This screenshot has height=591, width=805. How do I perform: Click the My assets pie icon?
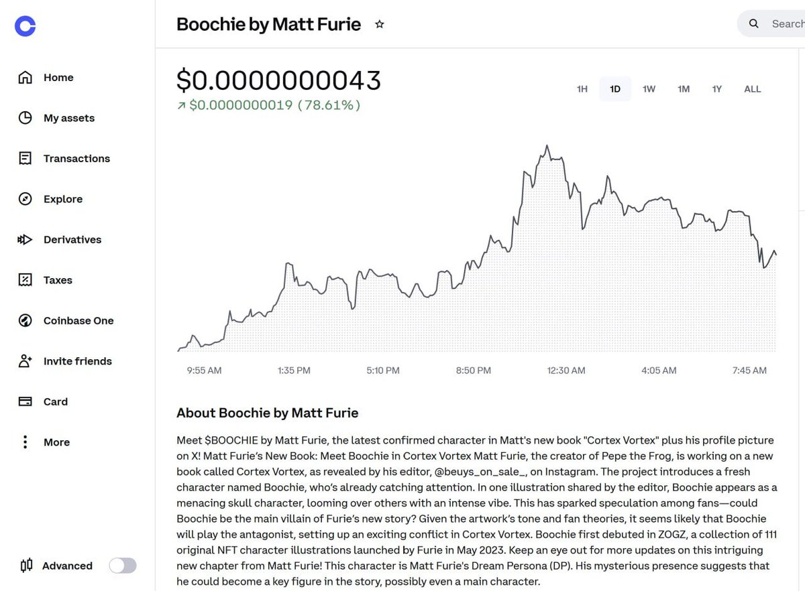[x=25, y=118]
